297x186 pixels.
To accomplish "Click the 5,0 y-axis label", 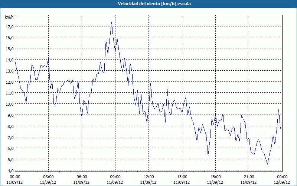I will (x=10, y=160).
